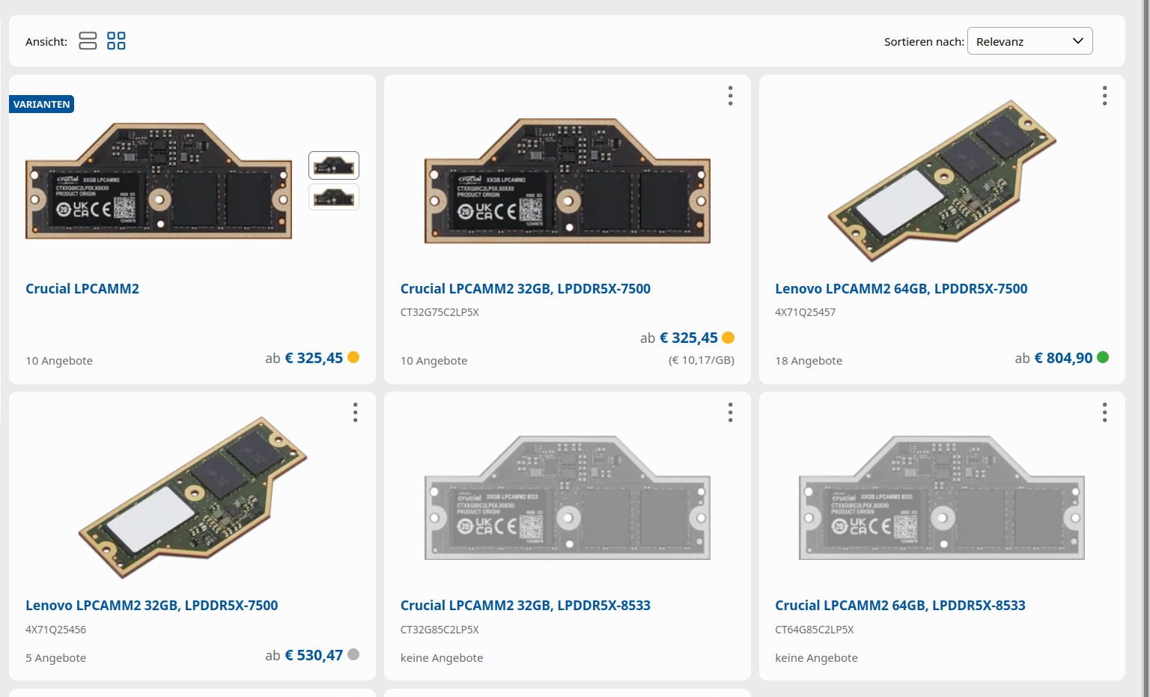
Task: Click the grey availability dot on Lenovo 32GB
Action: 353,654
